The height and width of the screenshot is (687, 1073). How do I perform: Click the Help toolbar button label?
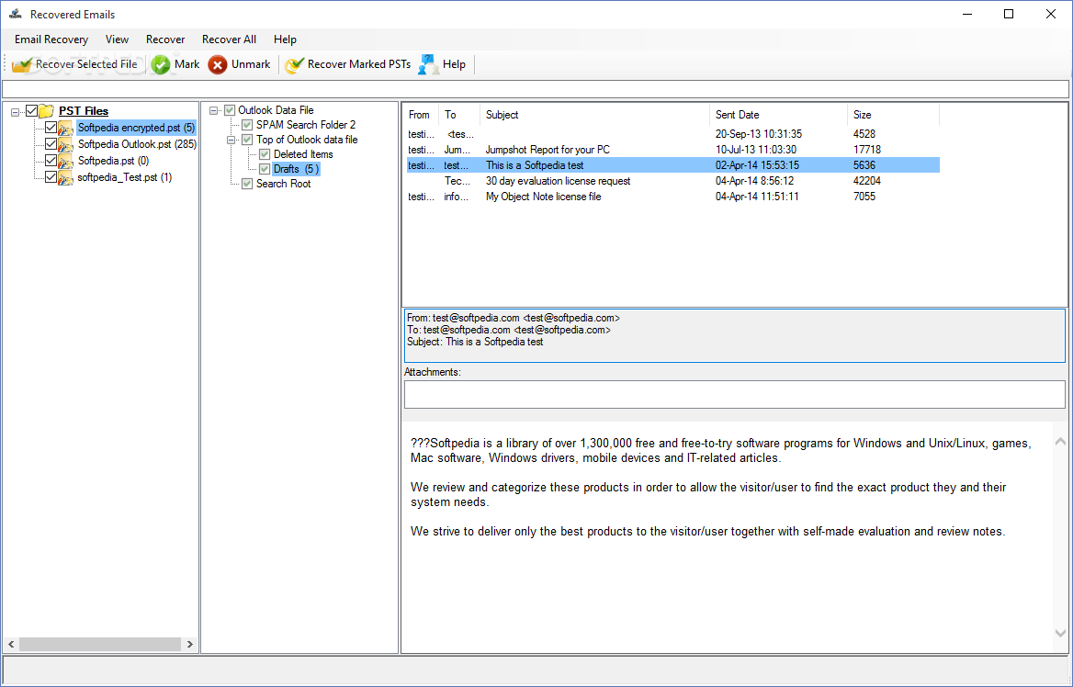coord(454,64)
